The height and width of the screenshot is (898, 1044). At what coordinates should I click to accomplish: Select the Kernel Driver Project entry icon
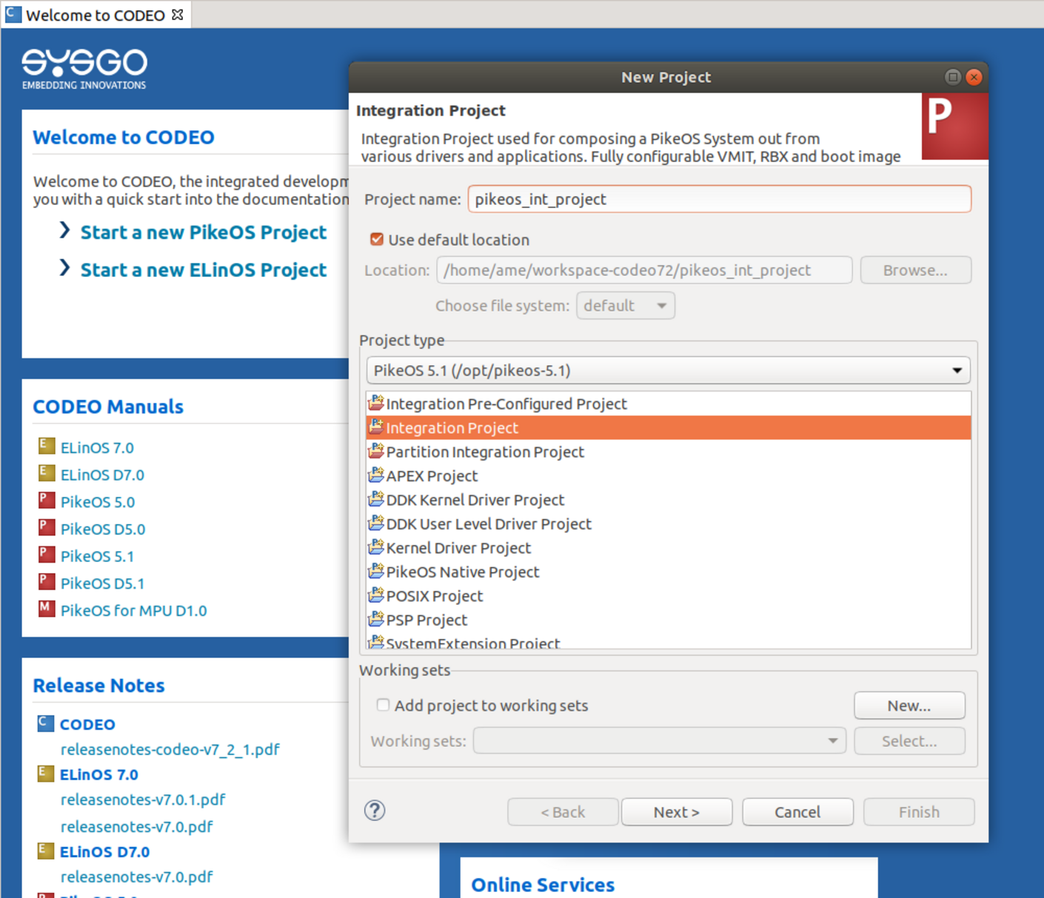(x=375, y=547)
